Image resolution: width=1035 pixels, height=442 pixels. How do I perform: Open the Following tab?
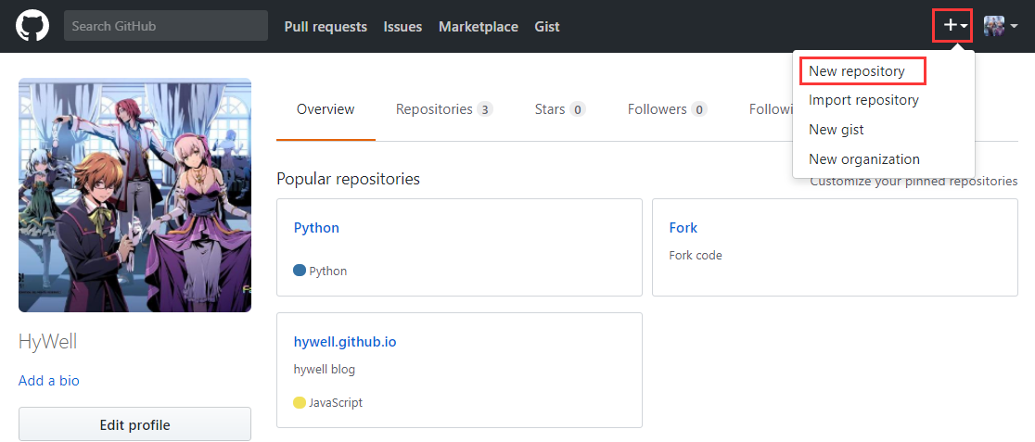[771, 109]
